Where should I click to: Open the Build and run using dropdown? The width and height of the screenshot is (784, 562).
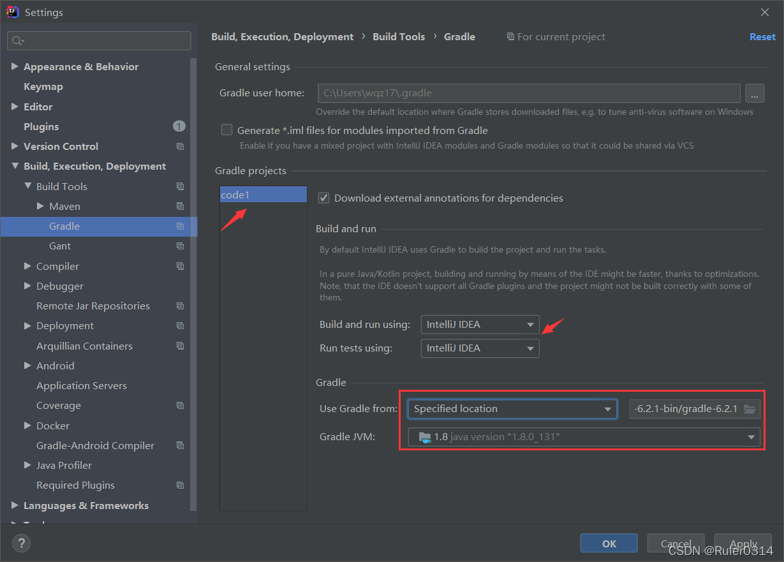(x=480, y=325)
